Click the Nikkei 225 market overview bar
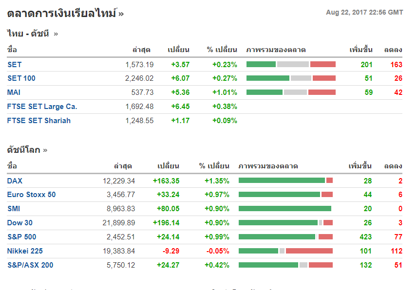417x290 pixels. 285,251
